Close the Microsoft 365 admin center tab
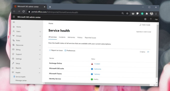Image resolution: width=170 pixels, height=91 pixels. 45,7
